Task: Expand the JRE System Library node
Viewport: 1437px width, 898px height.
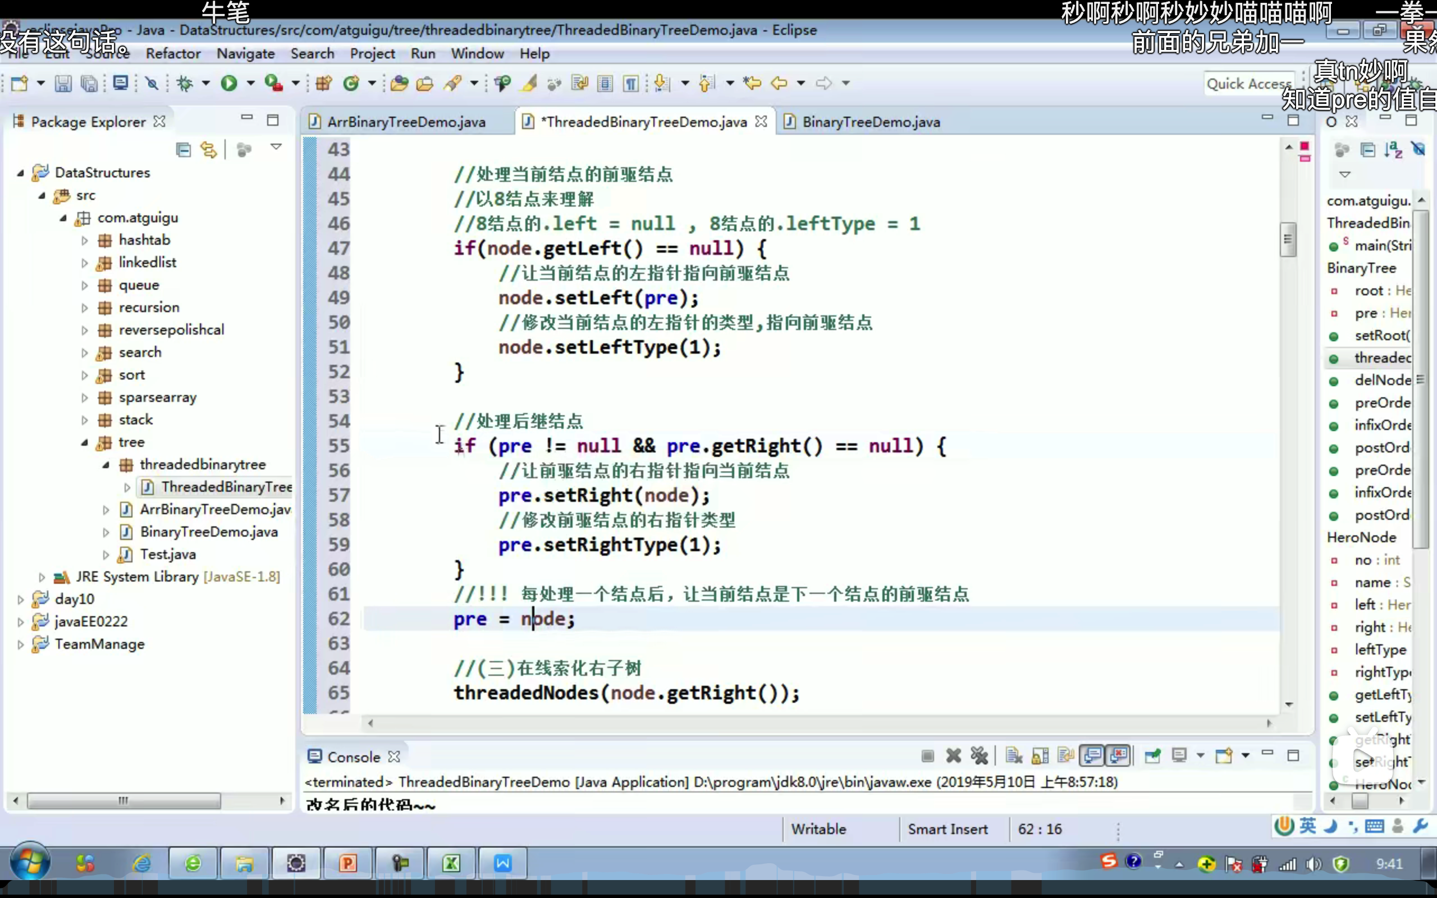Action: click(x=42, y=577)
